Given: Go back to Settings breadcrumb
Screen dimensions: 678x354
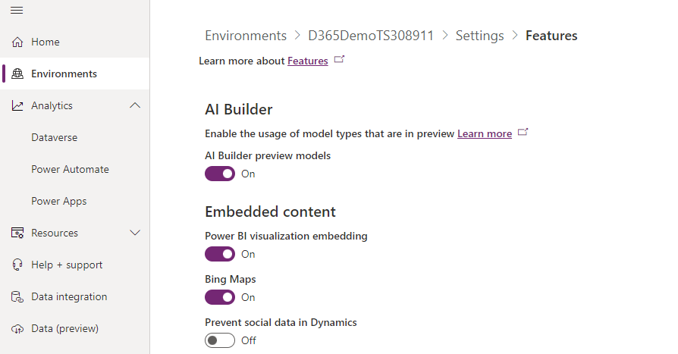Looking at the screenshot, I should coord(479,36).
